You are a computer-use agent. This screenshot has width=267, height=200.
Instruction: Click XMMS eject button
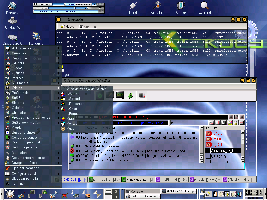[89, 5]
